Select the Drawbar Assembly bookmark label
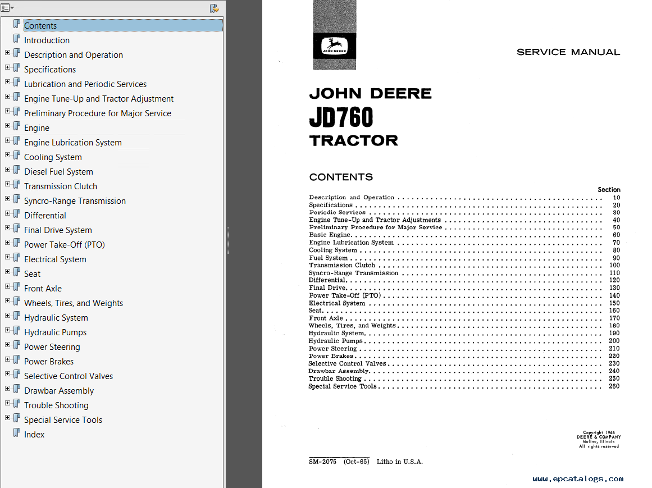This screenshot has height=488, width=652. point(59,391)
